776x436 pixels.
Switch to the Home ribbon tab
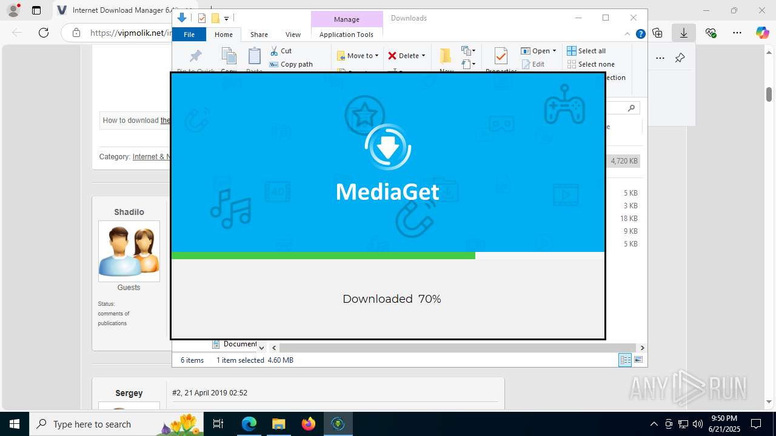(224, 35)
